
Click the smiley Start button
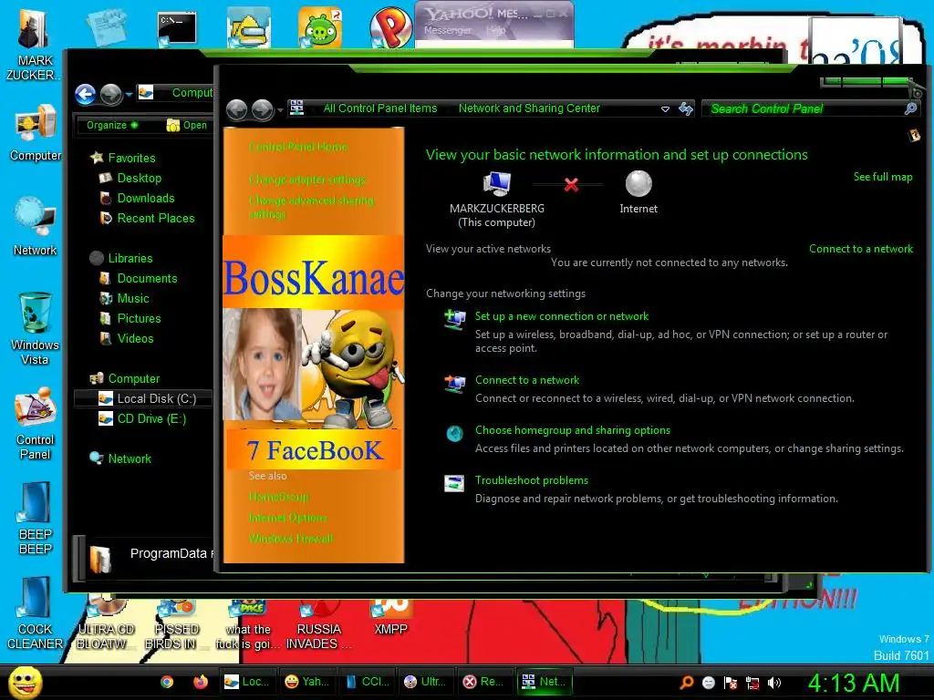25,682
